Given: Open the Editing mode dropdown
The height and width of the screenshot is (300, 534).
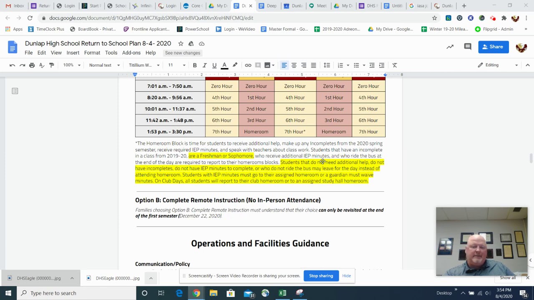Looking at the screenshot, I should tap(498, 65).
